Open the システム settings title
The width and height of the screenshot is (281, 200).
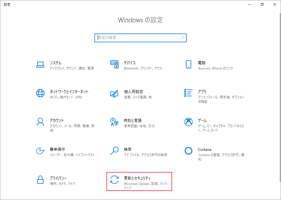click(x=55, y=63)
